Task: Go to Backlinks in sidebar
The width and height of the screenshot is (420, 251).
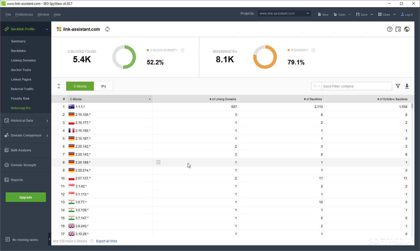Action: (x=18, y=51)
